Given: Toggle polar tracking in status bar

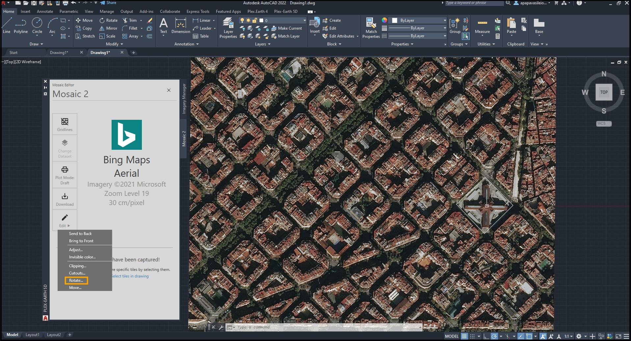Looking at the screenshot, I should point(494,336).
